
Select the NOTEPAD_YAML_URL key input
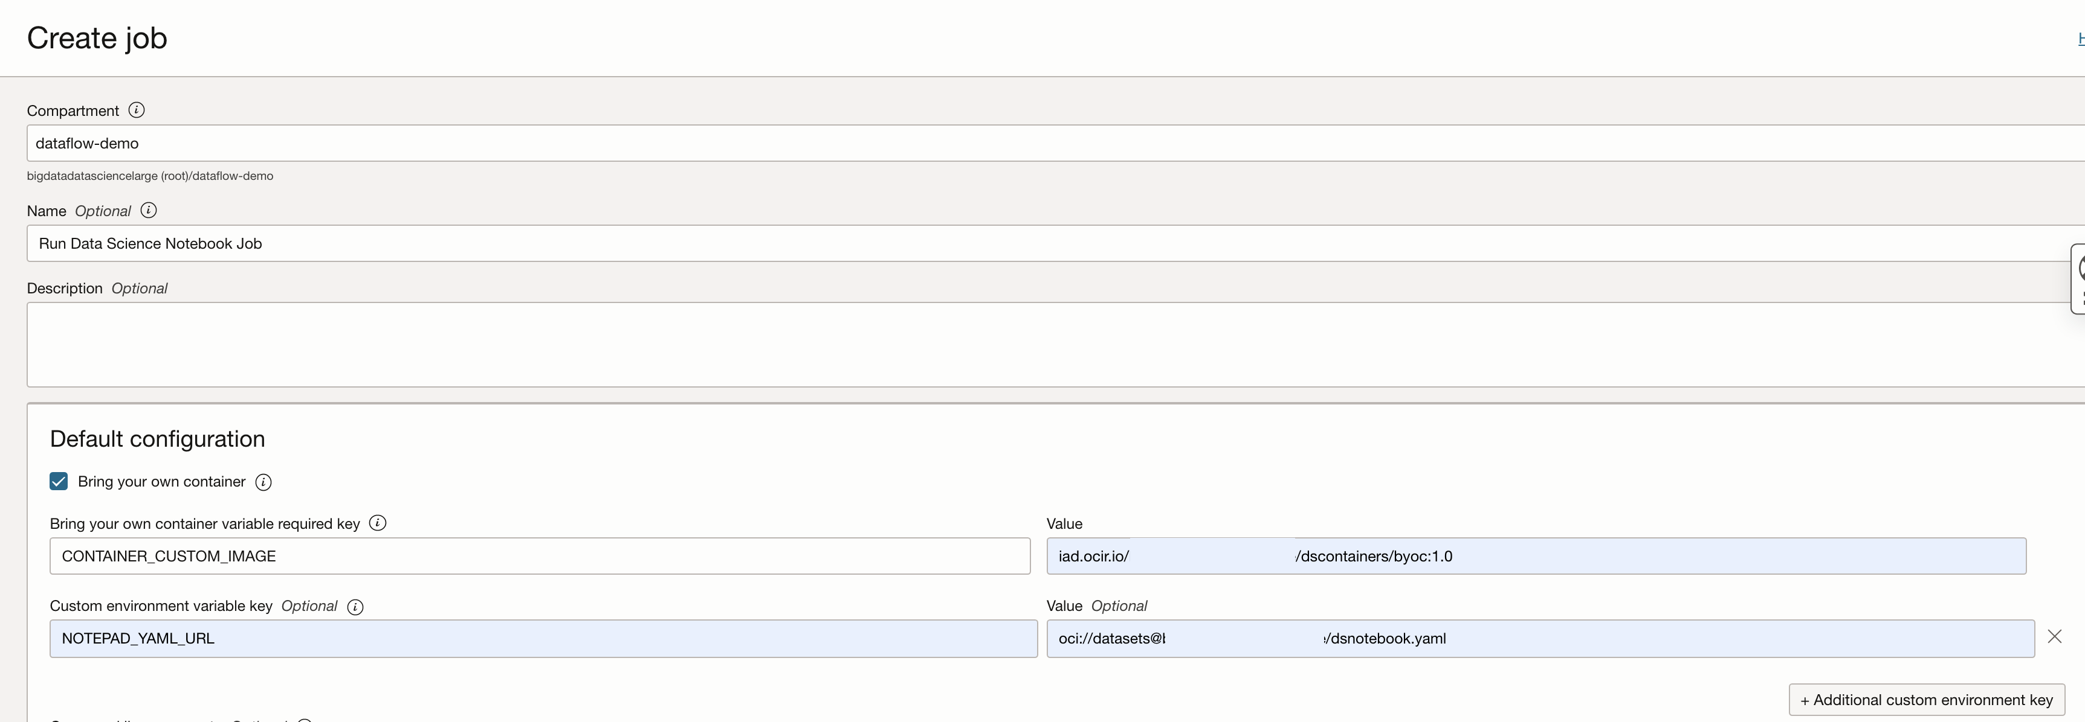tap(542, 639)
